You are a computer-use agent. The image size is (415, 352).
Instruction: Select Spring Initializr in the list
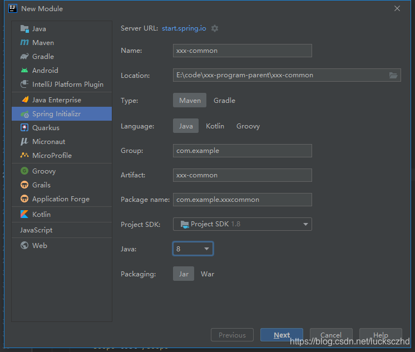tap(62, 114)
